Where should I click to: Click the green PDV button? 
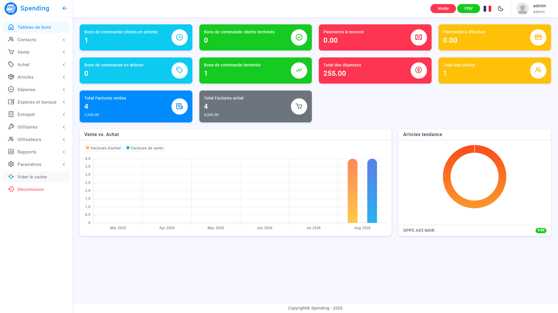click(468, 8)
